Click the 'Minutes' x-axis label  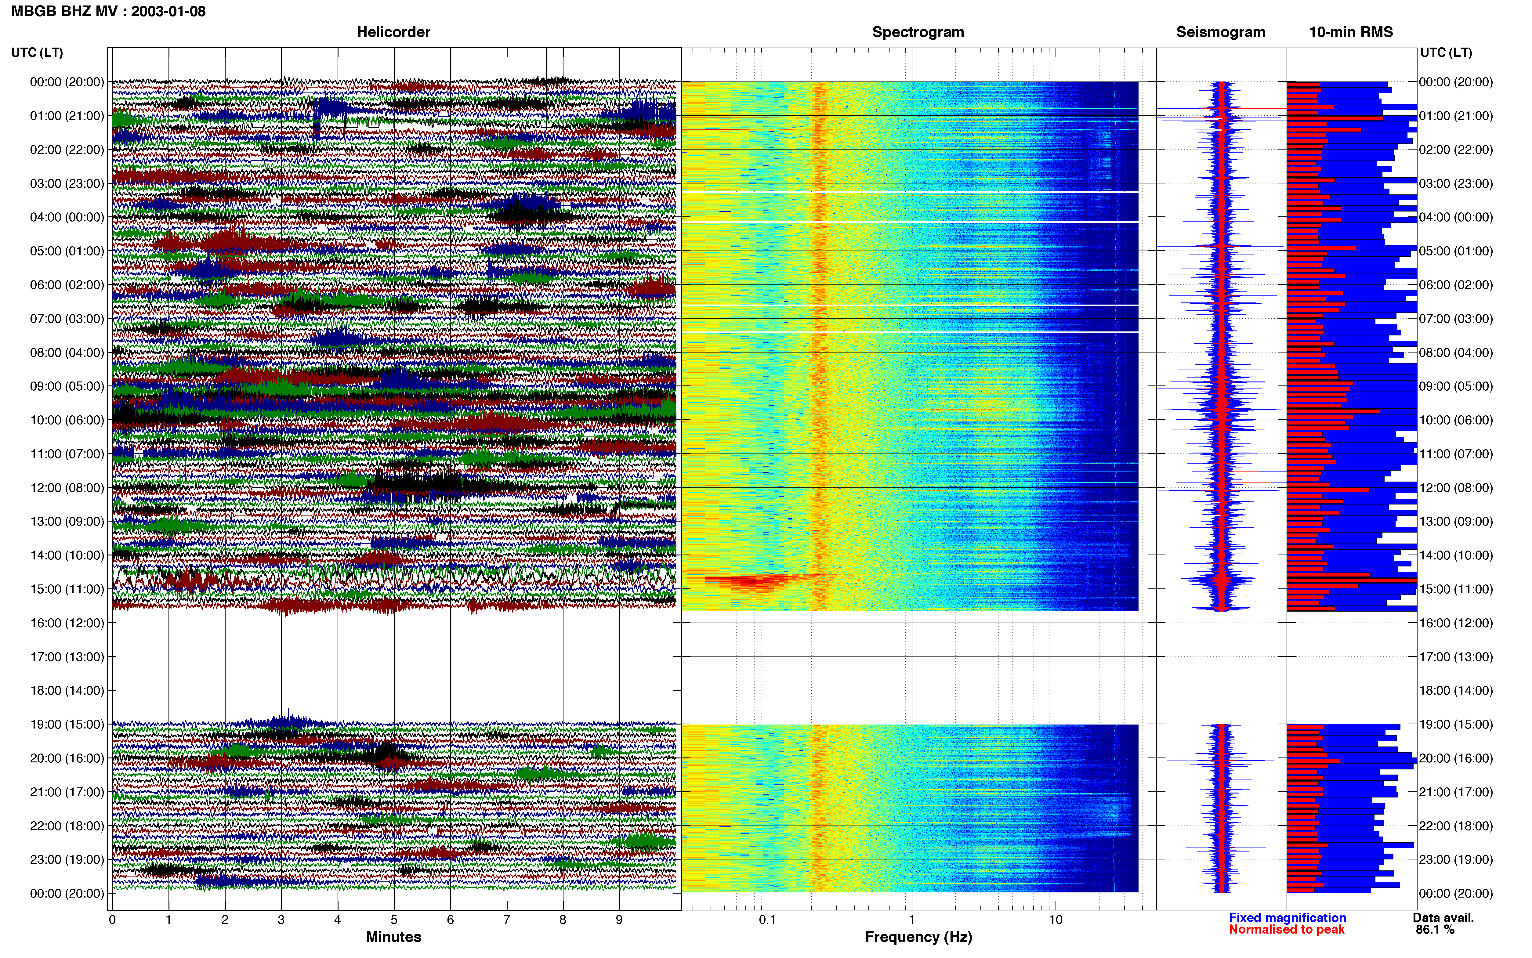[393, 936]
